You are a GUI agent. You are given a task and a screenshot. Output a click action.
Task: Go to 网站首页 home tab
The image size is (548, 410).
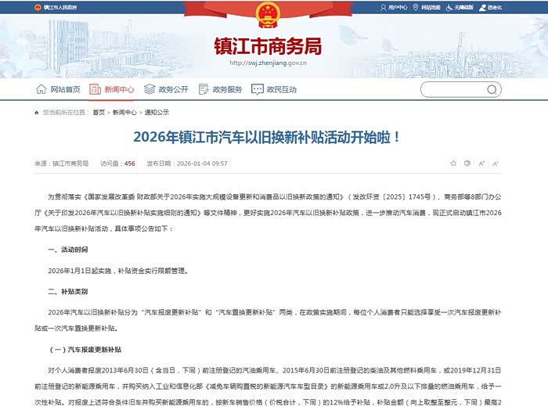click(x=58, y=89)
